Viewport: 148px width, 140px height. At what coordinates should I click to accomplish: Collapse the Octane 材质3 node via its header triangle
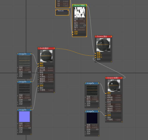(106, 78)
